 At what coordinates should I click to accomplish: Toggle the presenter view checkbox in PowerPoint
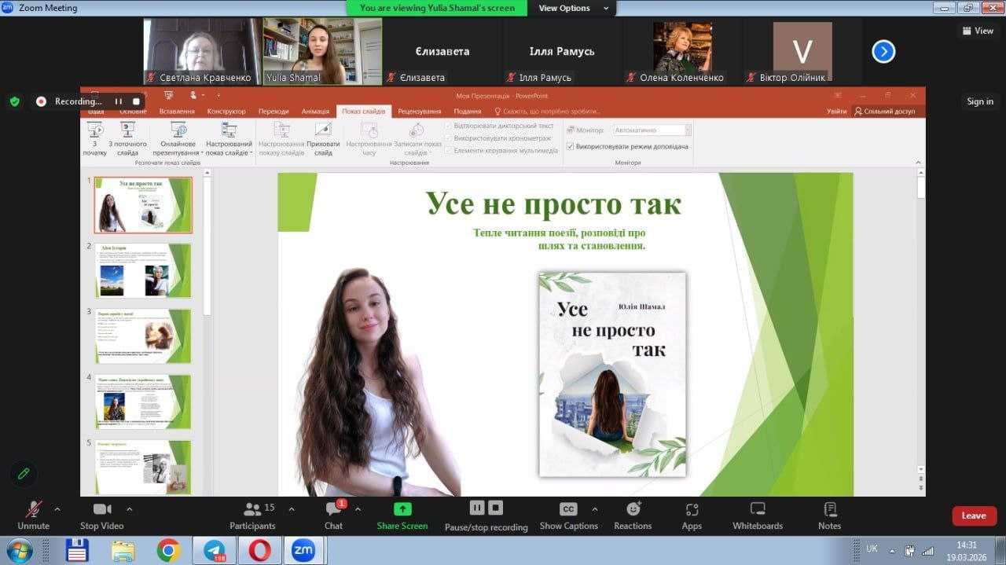point(571,146)
